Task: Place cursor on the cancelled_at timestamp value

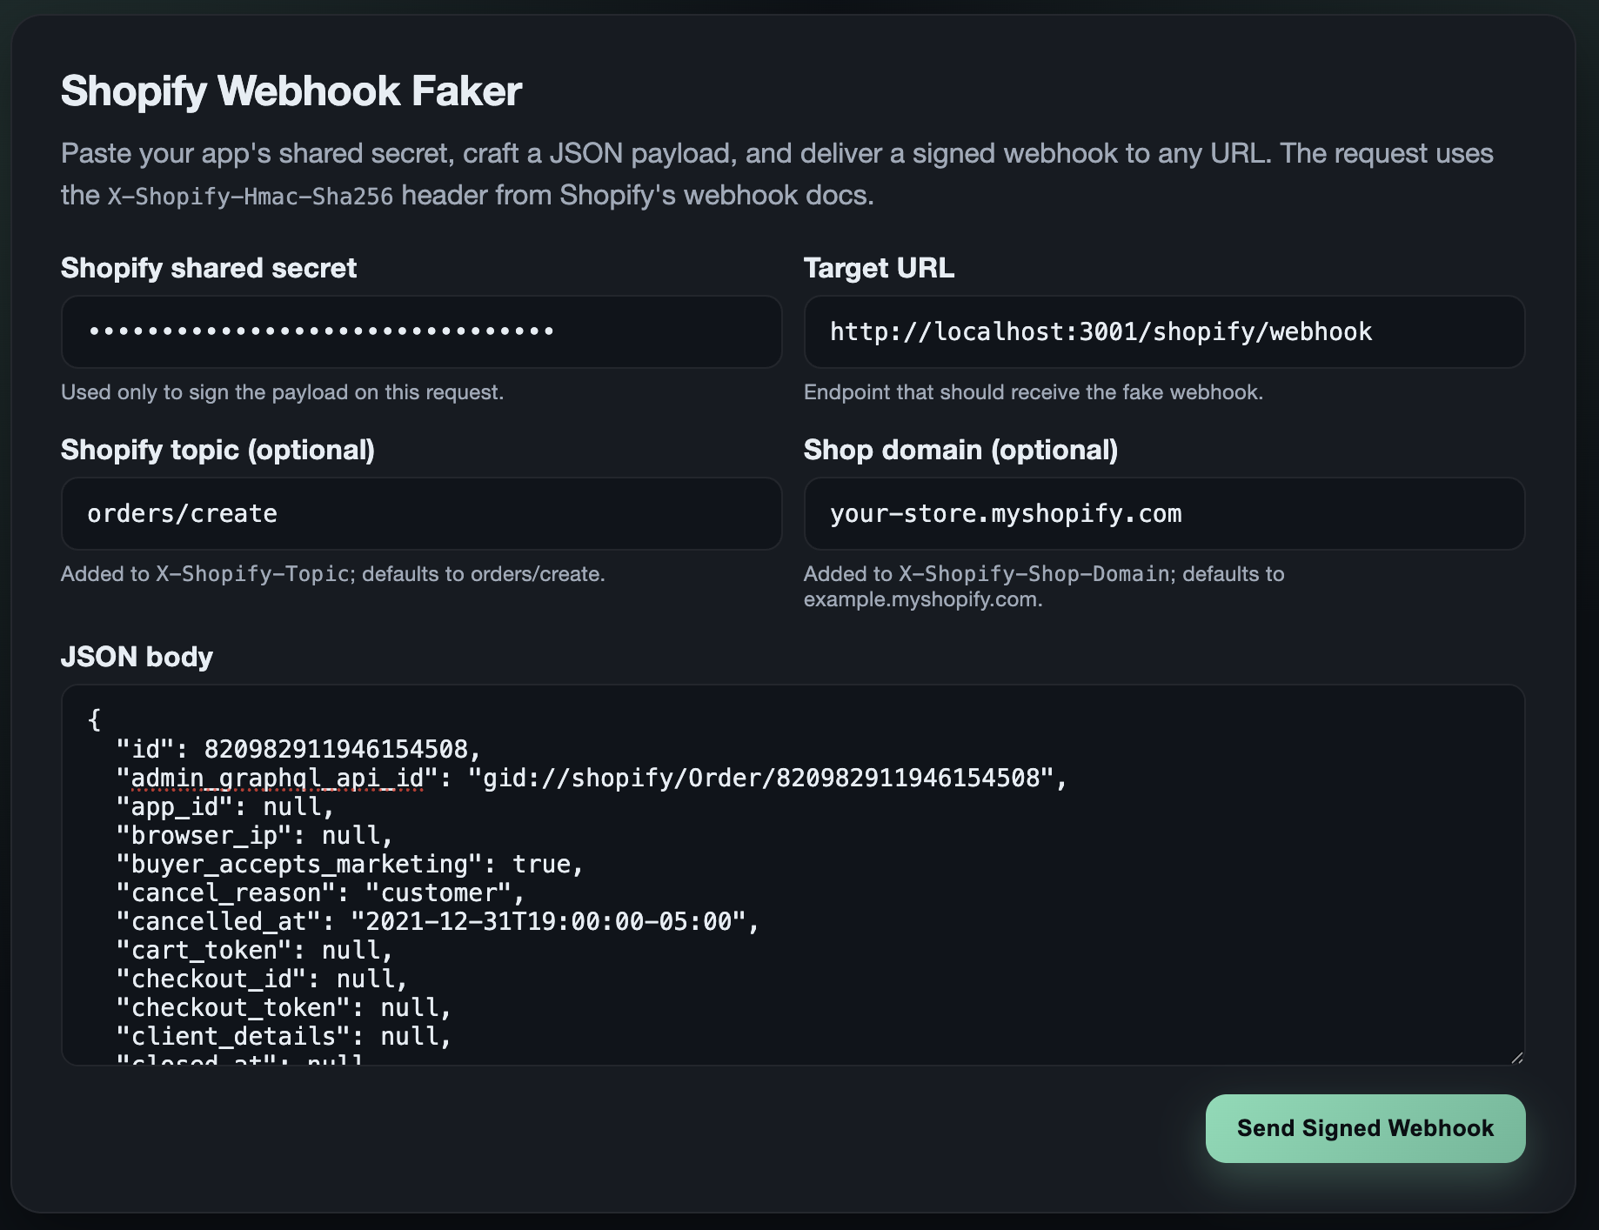Action: pyautogui.click(x=554, y=922)
